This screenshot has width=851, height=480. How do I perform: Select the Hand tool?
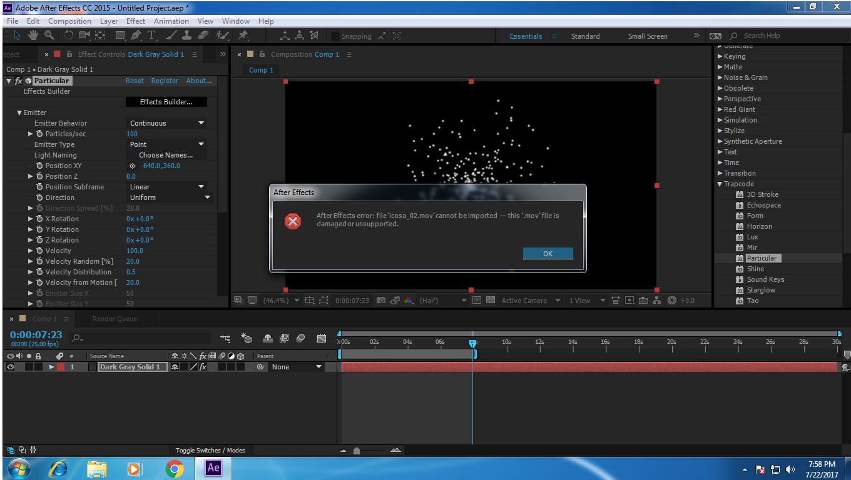(x=33, y=36)
